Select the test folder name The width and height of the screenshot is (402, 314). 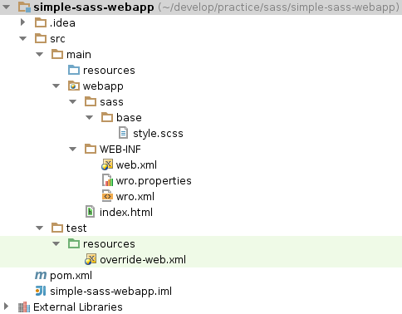(x=76, y=228)
